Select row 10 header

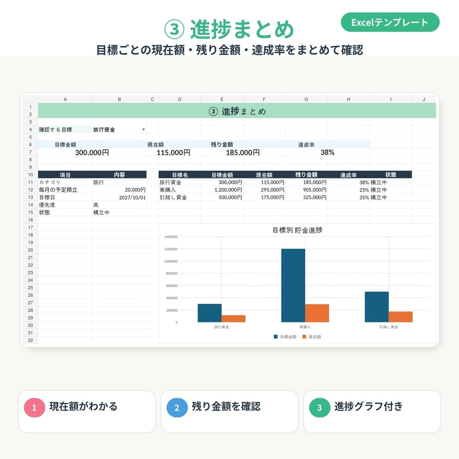pos(30,175)
